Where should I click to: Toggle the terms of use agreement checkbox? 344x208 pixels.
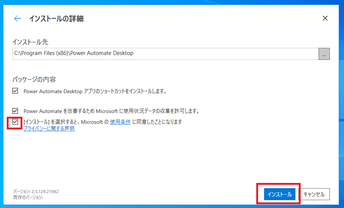point(15,122)
